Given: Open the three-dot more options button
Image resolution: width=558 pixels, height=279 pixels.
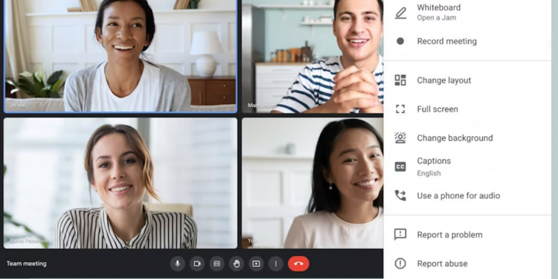Looking at the screenshot, I should 276,263.
